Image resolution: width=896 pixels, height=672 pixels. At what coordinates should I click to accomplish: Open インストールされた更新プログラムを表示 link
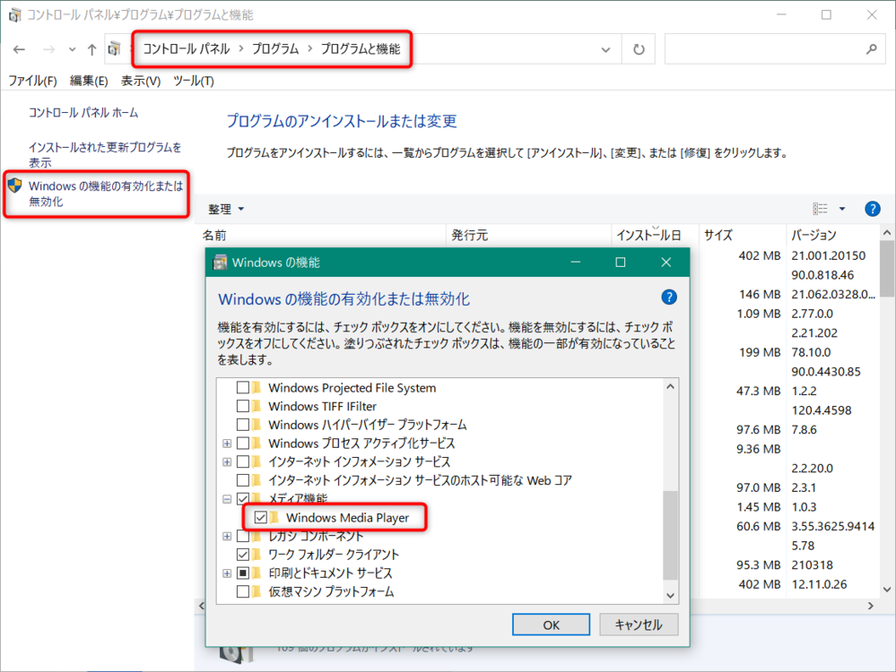[x=105, y=155]
